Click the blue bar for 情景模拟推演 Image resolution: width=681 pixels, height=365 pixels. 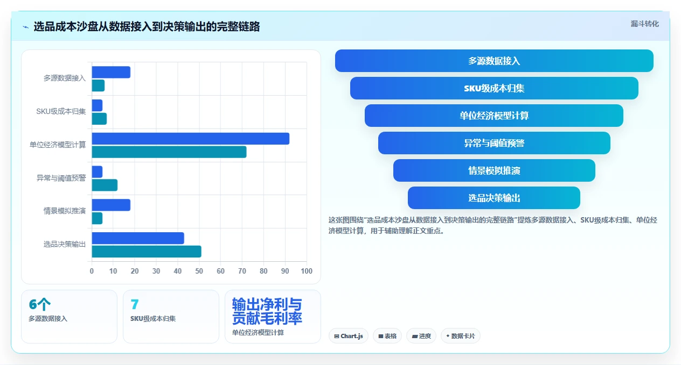(111, 205)
